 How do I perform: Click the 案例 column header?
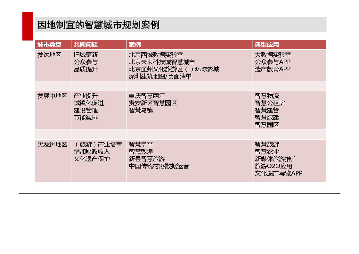coord(135,45)
